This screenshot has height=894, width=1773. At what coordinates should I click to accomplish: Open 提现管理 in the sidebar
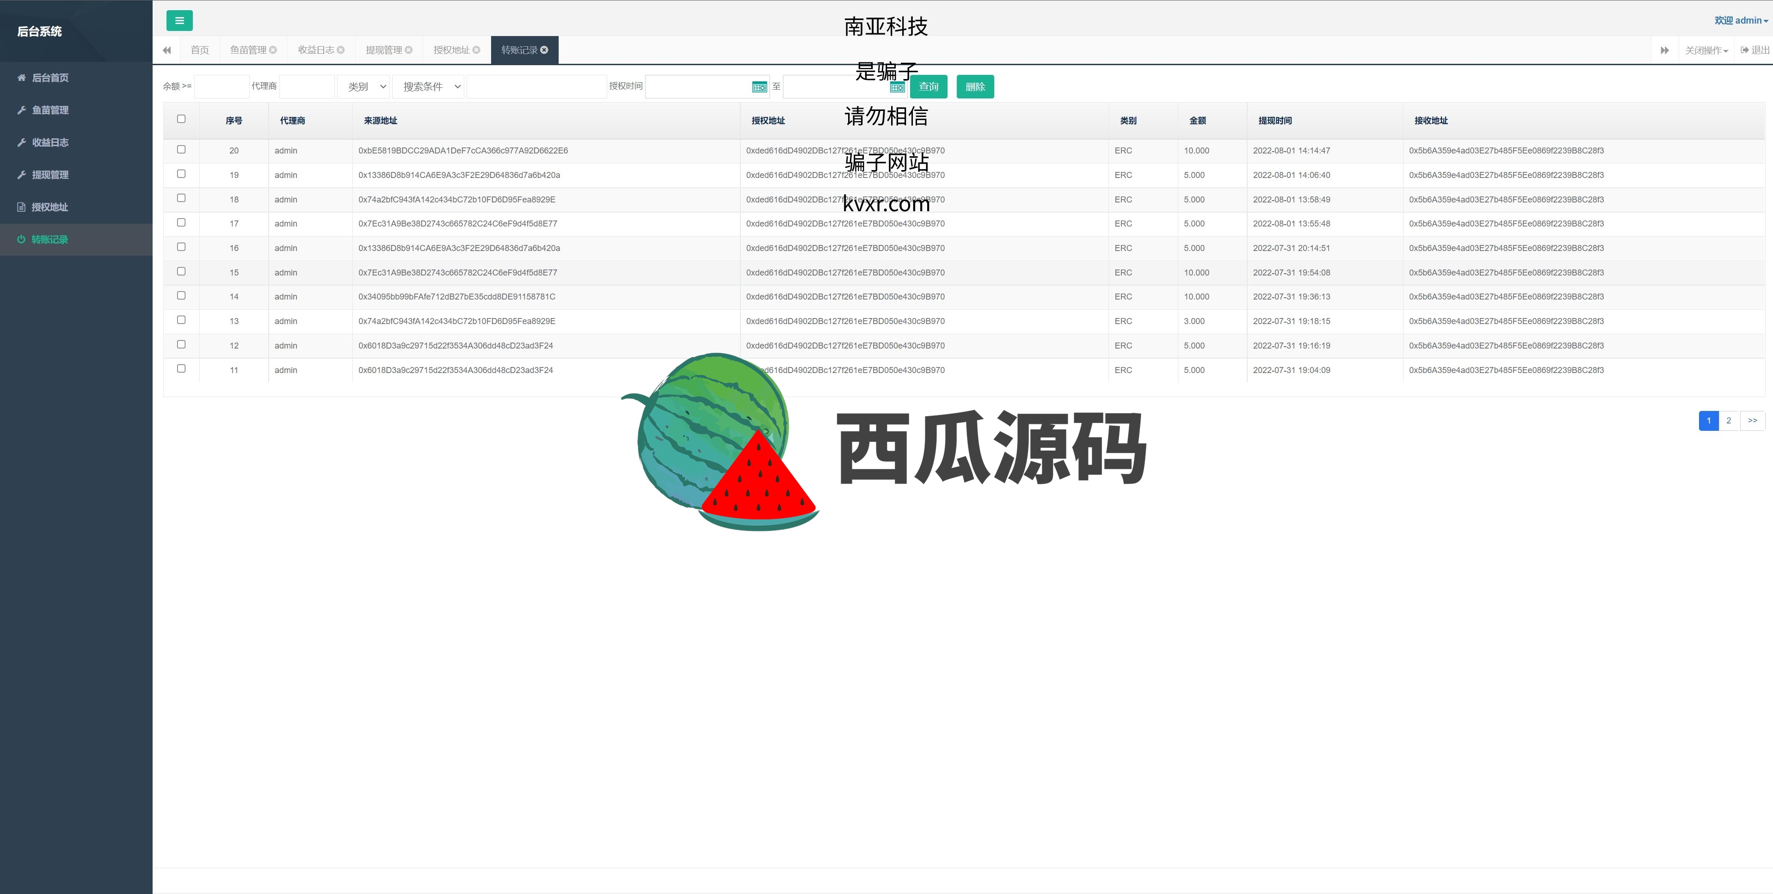click(76, 175)
